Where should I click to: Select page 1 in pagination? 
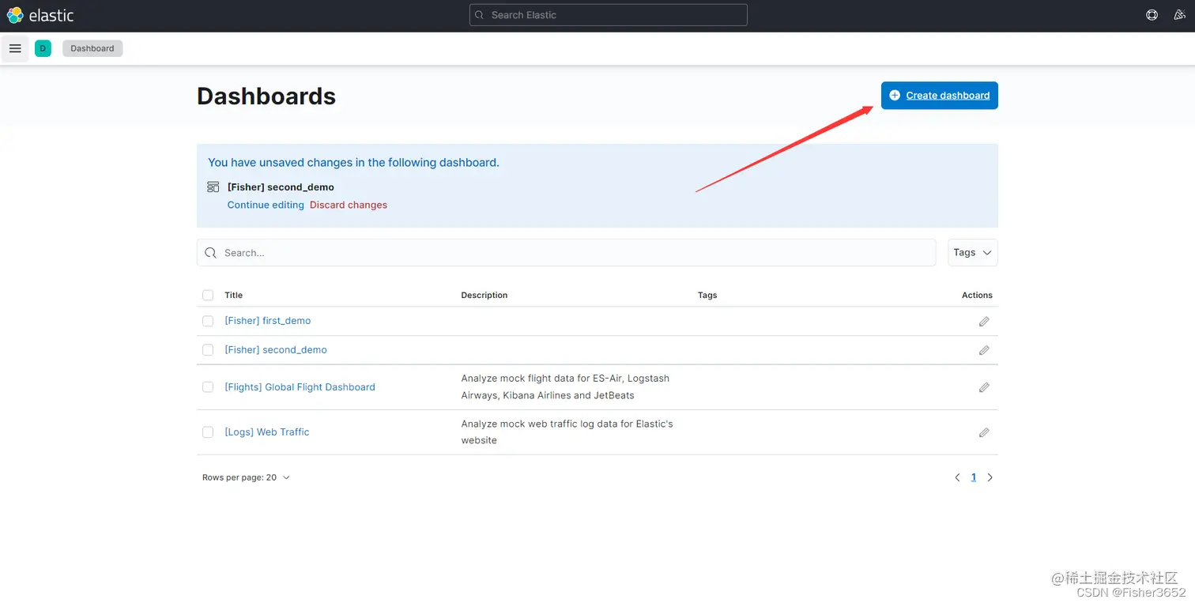click(974, 477)
